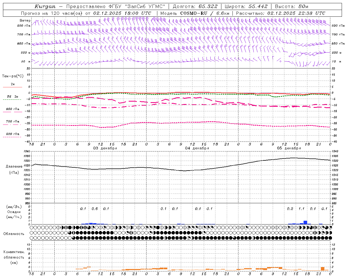Click the "500 м" wind level label on left

coord(26,53)
